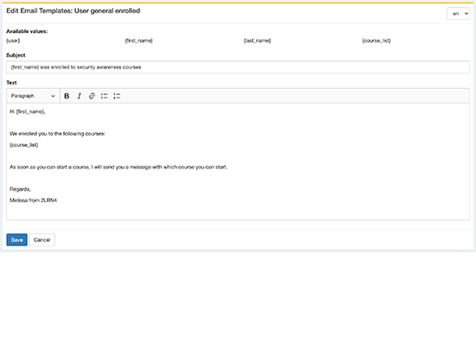The height and width of the screenshot is (356, 476).
Task: Open the Paragraph style dropdown
Action: pyautogui.click(x=33, y=96)
